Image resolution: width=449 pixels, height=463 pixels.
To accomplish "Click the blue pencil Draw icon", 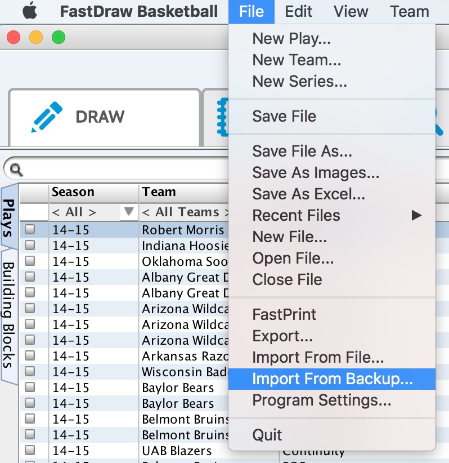I will click(x=47, y=117).
